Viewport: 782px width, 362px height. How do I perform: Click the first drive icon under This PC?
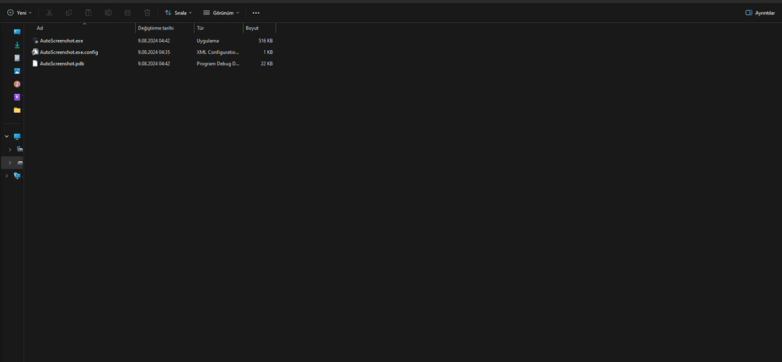(20, 149)
